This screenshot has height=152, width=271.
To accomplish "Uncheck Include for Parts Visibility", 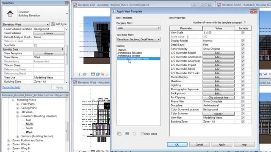I will pyautogui.click(x=243, y=49).
